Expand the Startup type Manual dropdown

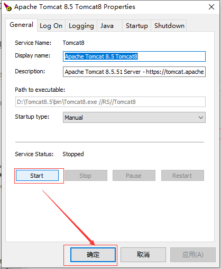(134, 118)
